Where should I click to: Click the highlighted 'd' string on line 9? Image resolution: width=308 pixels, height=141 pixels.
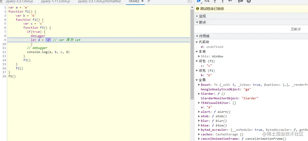pyautogui.click(x=48, y=40)
